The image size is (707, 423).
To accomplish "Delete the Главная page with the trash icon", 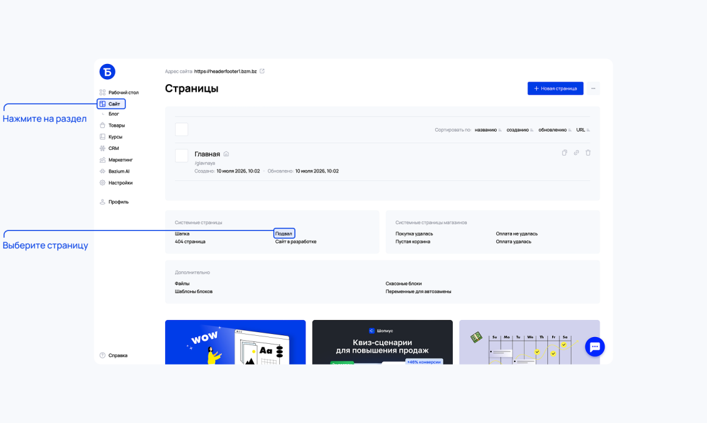I will click(588, 153).
